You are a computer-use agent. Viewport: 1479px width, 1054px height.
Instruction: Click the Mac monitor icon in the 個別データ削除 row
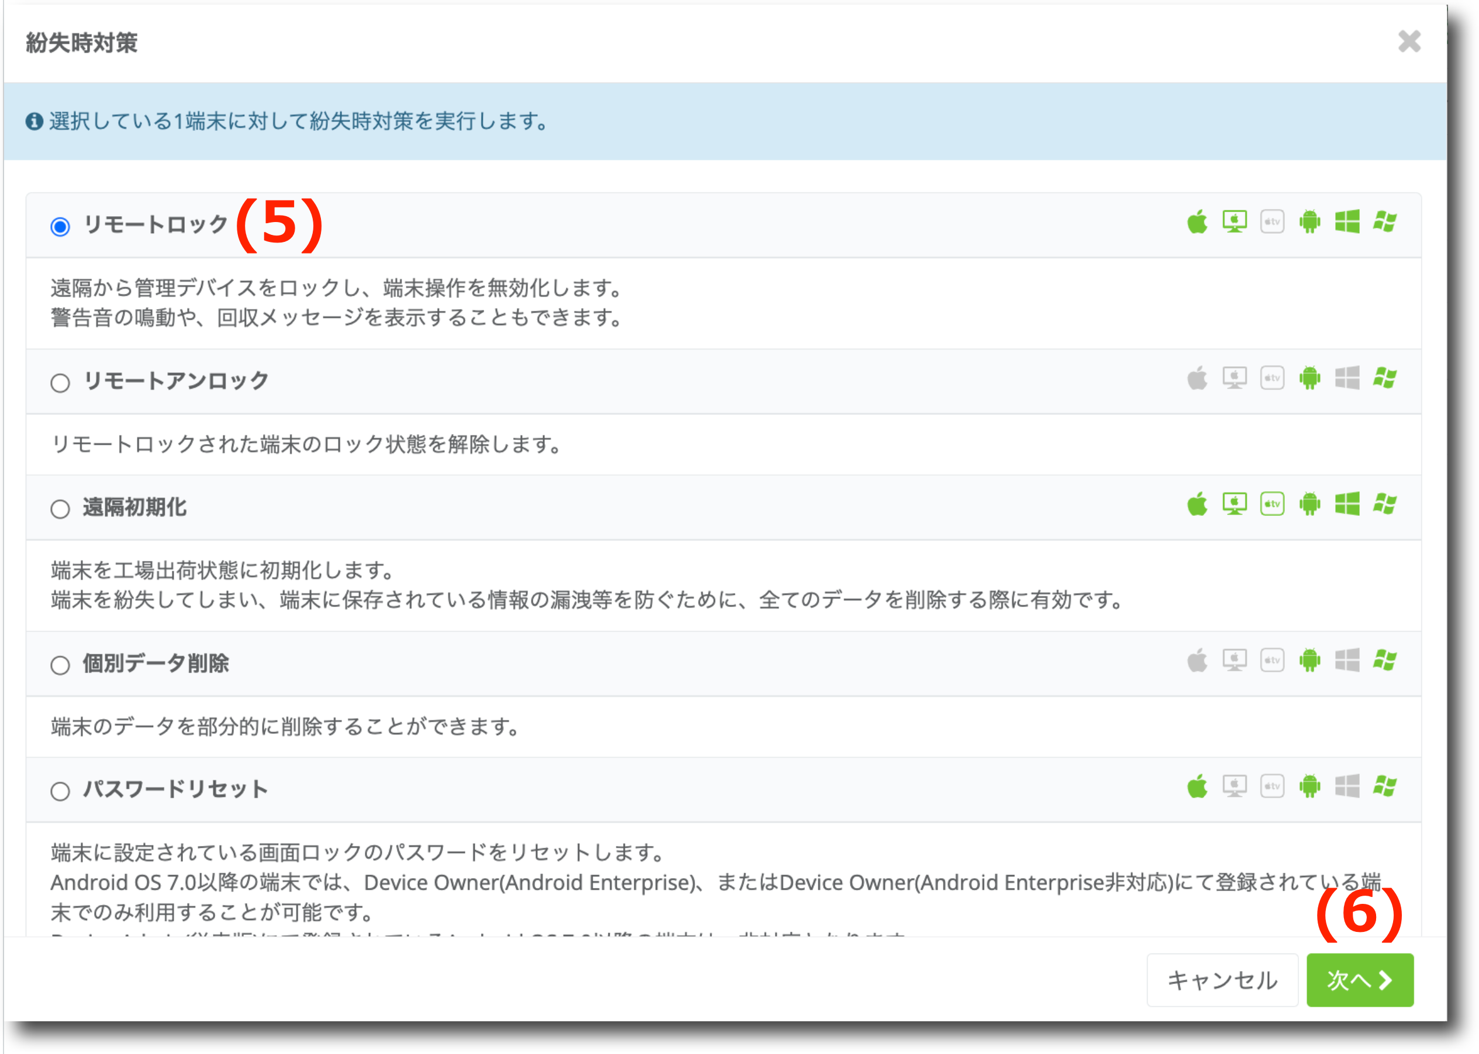click(x=1235, y=661)
